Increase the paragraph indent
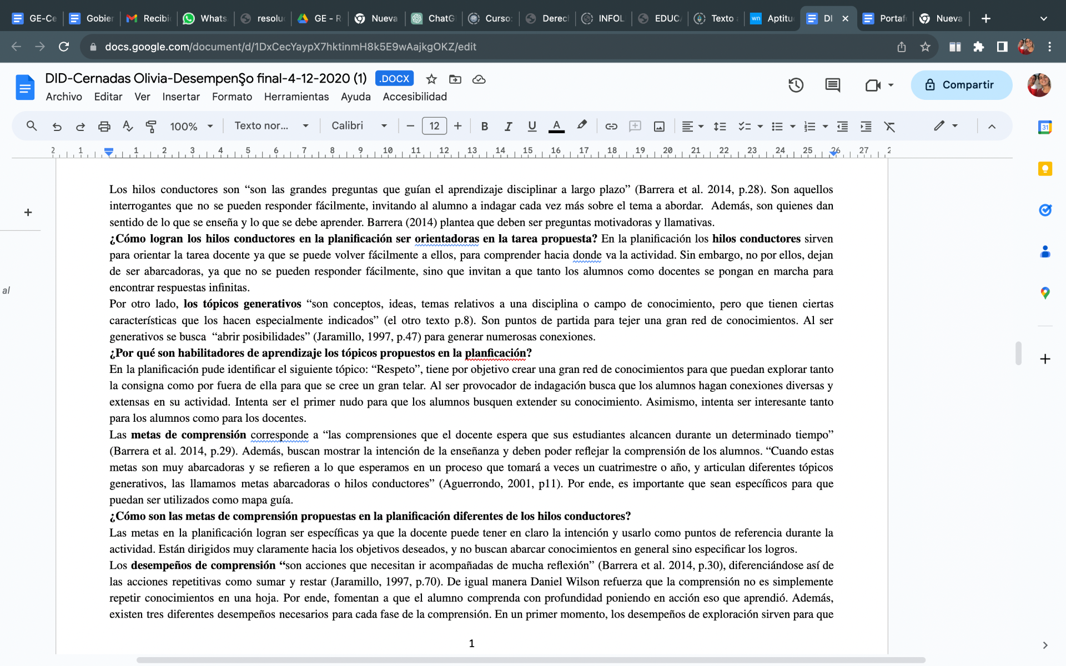The image size is (1066, 666). click(x=866, y=127)
